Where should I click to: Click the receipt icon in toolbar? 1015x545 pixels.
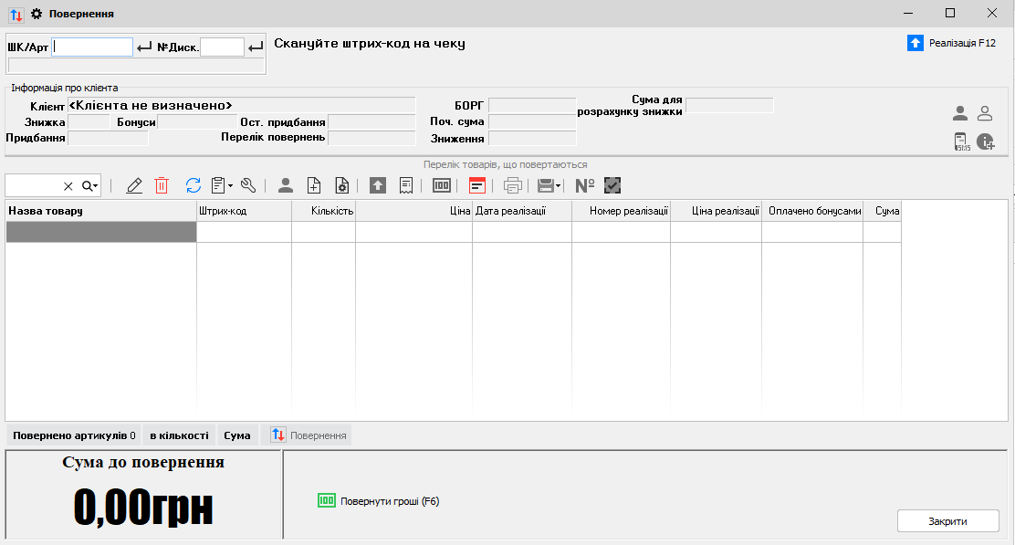[405, 185]
